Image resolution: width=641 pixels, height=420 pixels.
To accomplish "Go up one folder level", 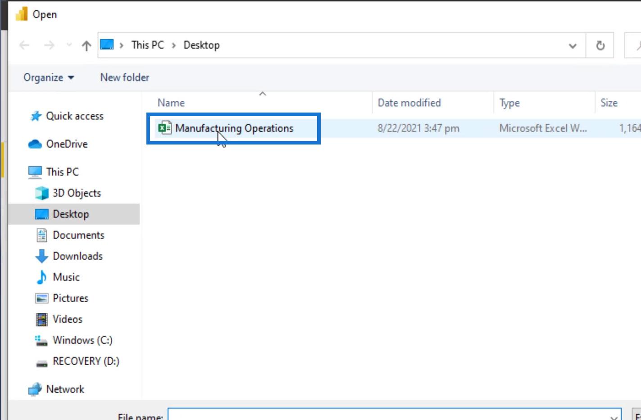I will click(86, 45).
